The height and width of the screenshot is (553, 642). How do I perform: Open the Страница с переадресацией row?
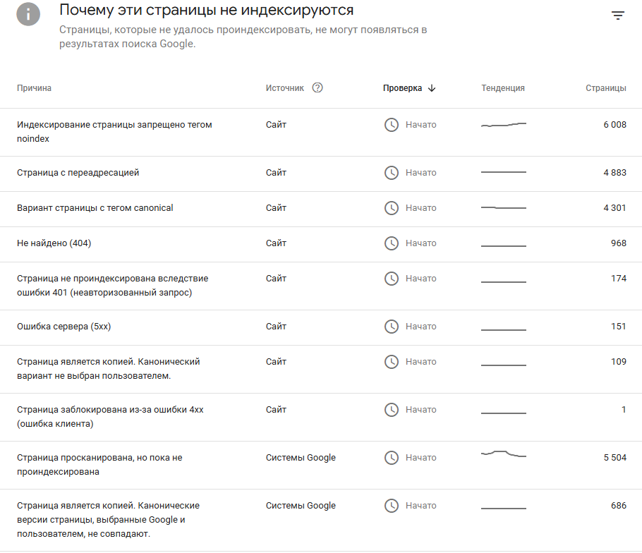[x=321, y=174]
